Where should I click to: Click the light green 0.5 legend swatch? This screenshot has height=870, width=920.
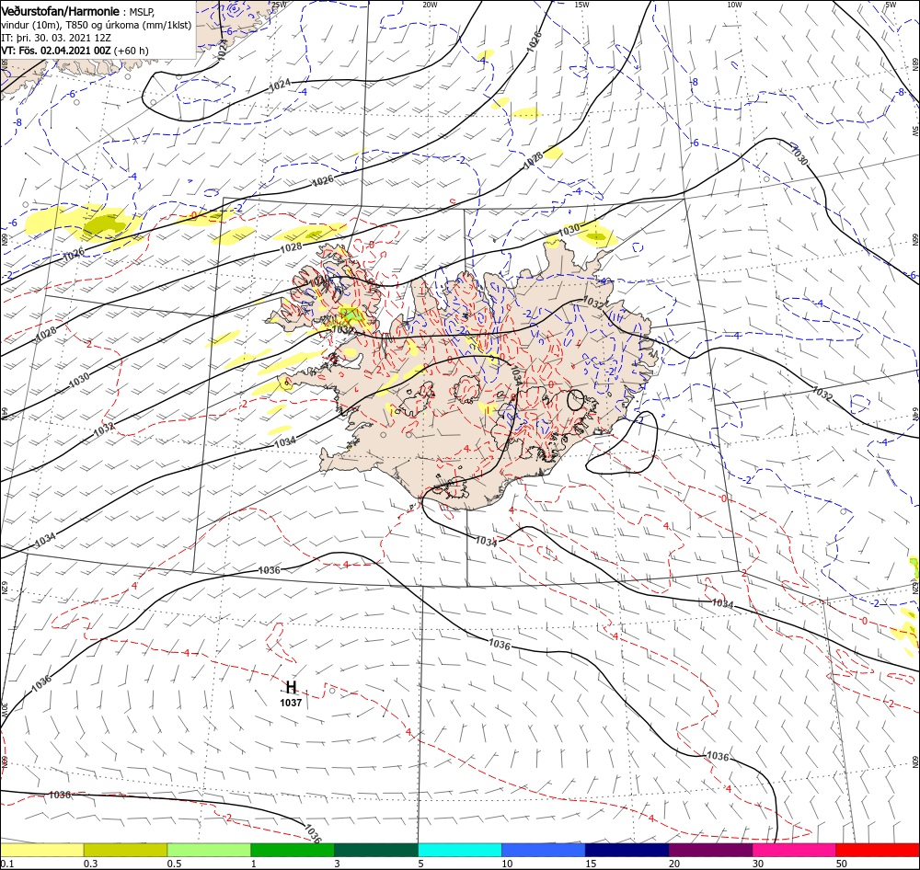coord(209,850)
